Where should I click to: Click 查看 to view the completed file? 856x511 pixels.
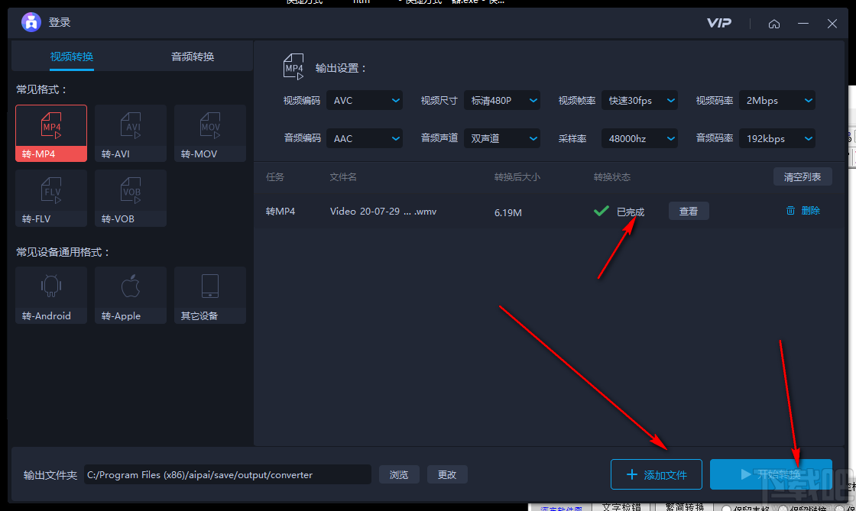(689, 210)
